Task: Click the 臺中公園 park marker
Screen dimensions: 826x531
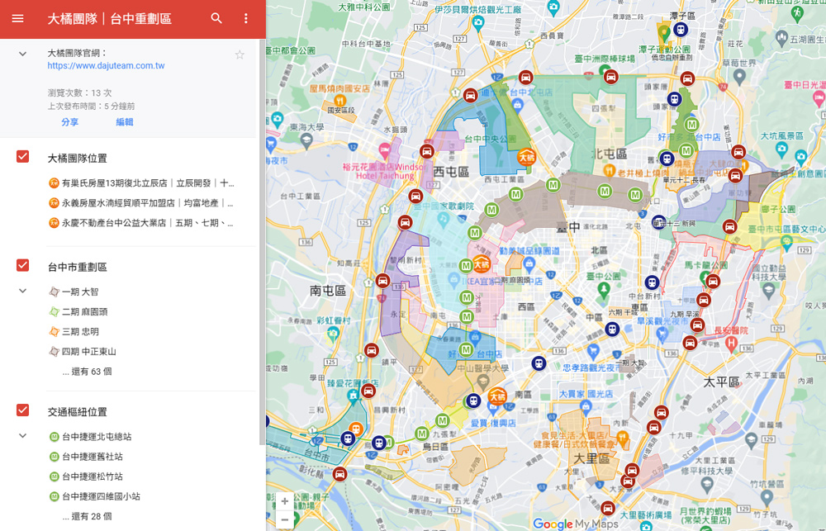Action: click(x=604, y=289)
